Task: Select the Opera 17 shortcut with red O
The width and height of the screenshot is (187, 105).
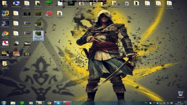Action: pos(49,14)
